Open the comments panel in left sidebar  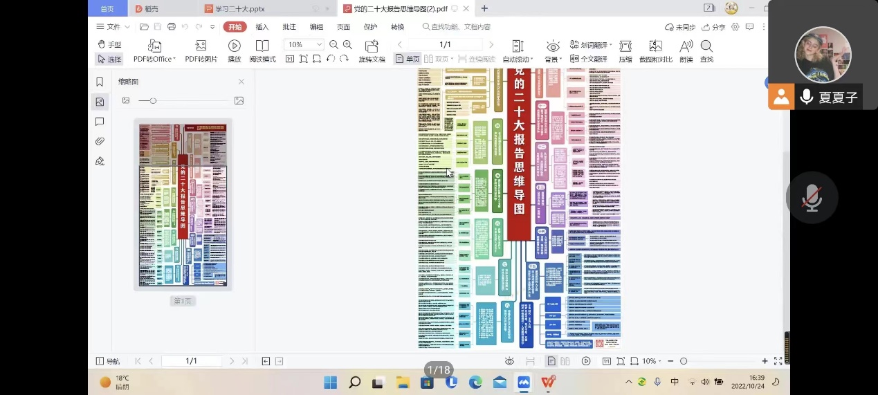tap(100, 122)
